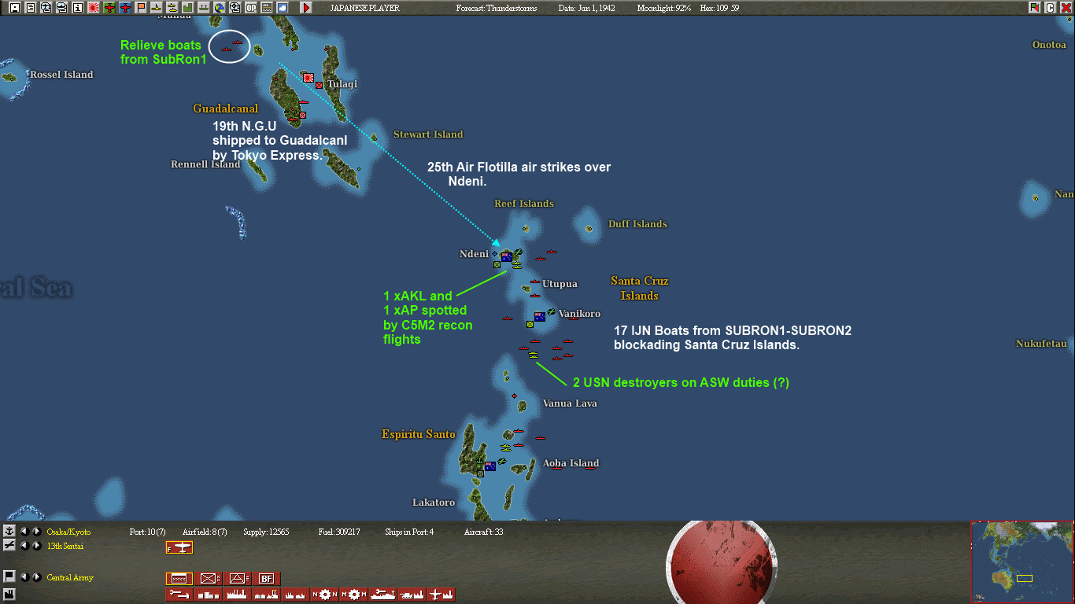
Task: Open the document list icon in toolbar
Action: click(x=30, y=8)
